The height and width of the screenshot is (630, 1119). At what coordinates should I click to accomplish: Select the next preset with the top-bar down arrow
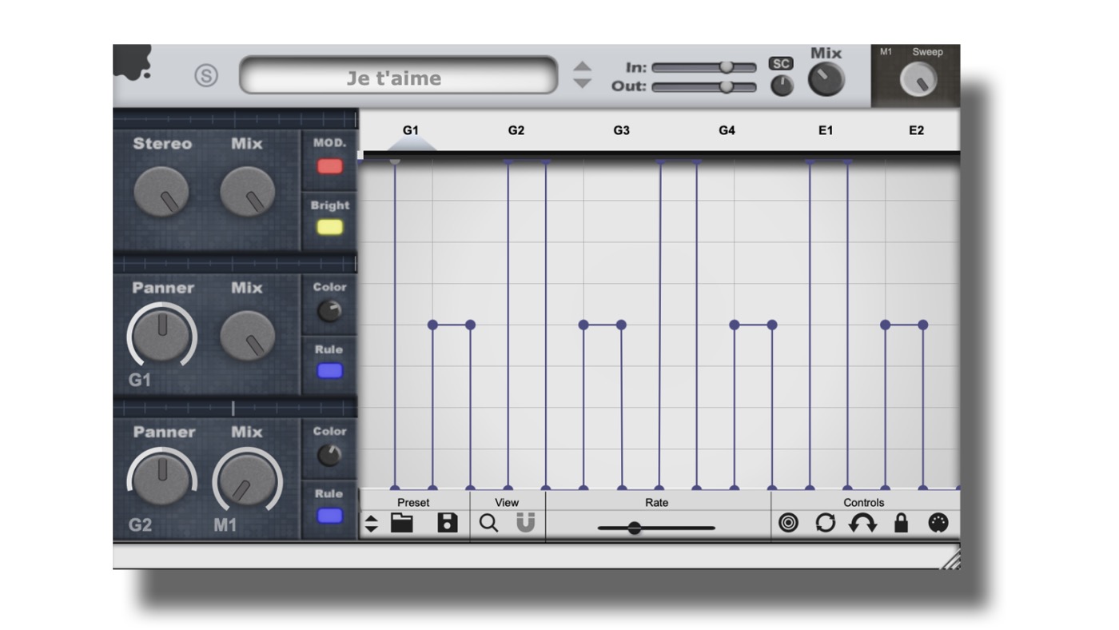pos(583,83)
